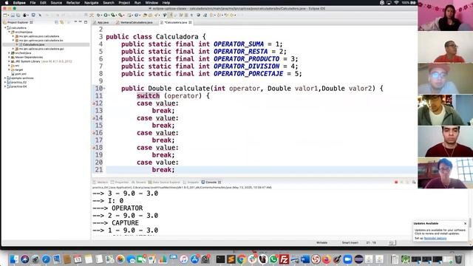Terminate the running program from the console
473x266 pixels.
[x=396, y=183]
